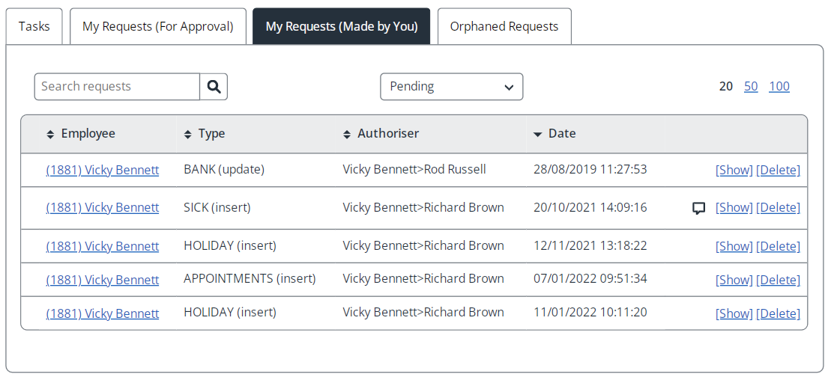Delete the 11/01/2022 HOLIDAY request
This screenshot has height=380, width=831.
(x=778, y=313)
